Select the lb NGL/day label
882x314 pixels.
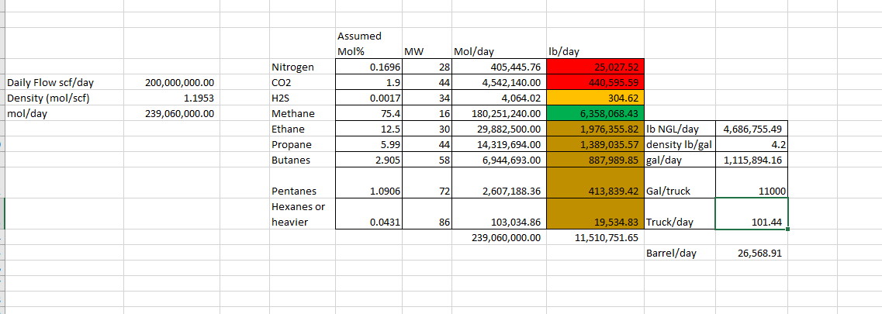[680, 129]
